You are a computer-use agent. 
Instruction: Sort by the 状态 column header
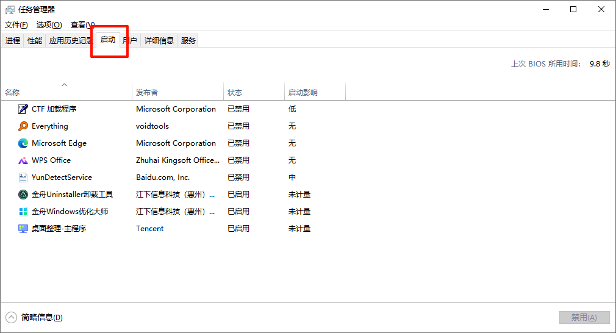coord(254,92)
